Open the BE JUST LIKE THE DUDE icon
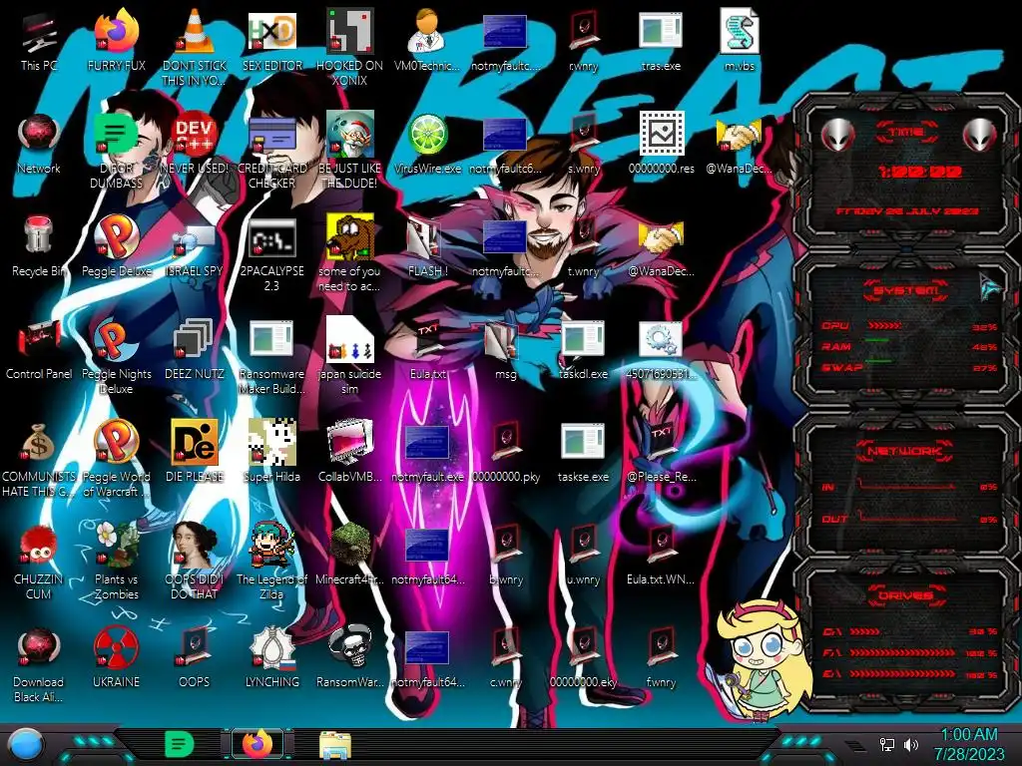 point(349,150)
